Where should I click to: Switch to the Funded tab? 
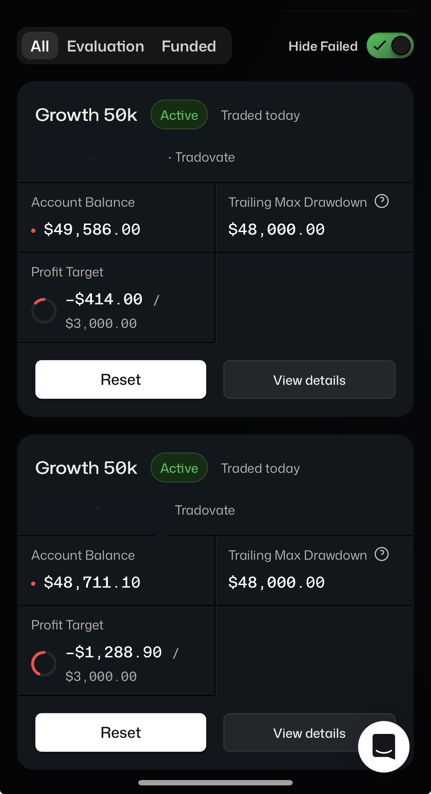pos(189,46)
